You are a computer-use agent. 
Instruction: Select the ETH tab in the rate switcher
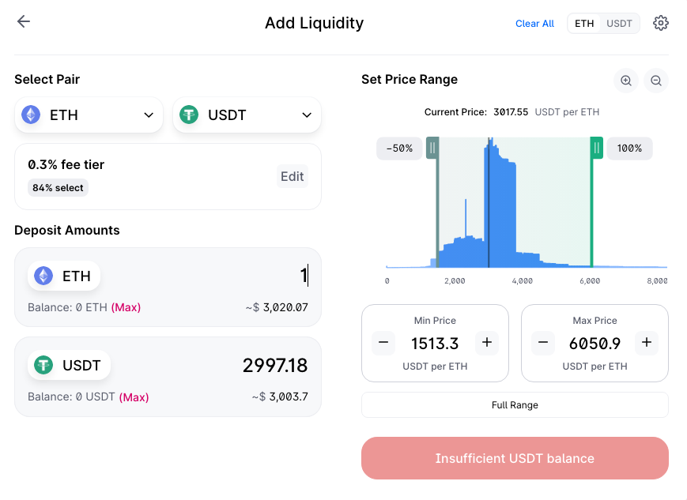click(583, 23)
